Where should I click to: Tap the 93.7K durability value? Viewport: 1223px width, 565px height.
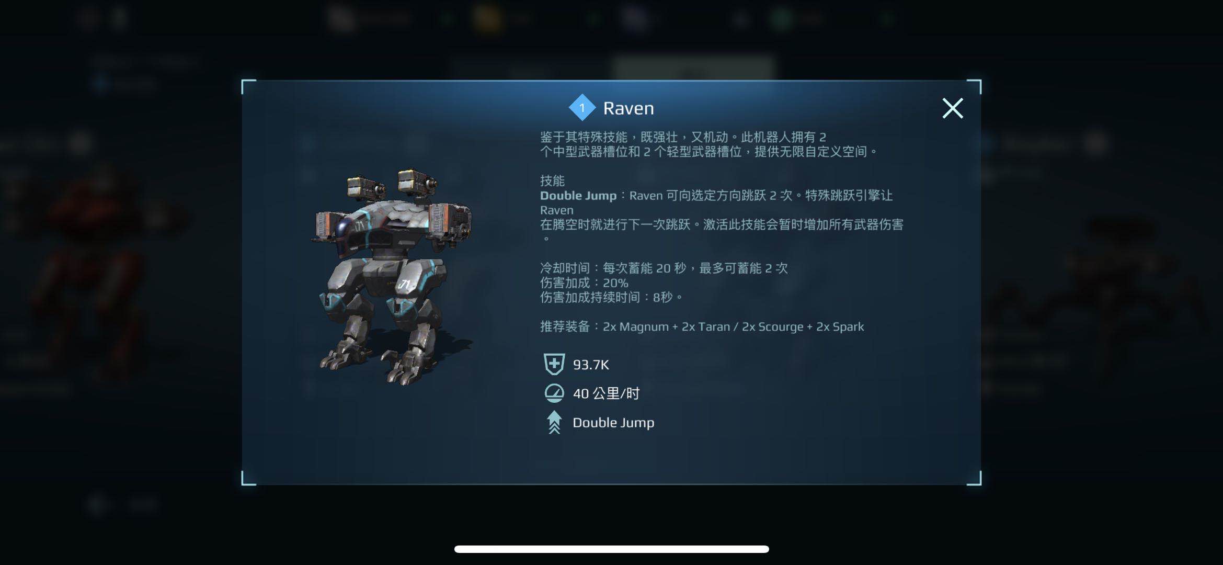[x=591, y=365]
